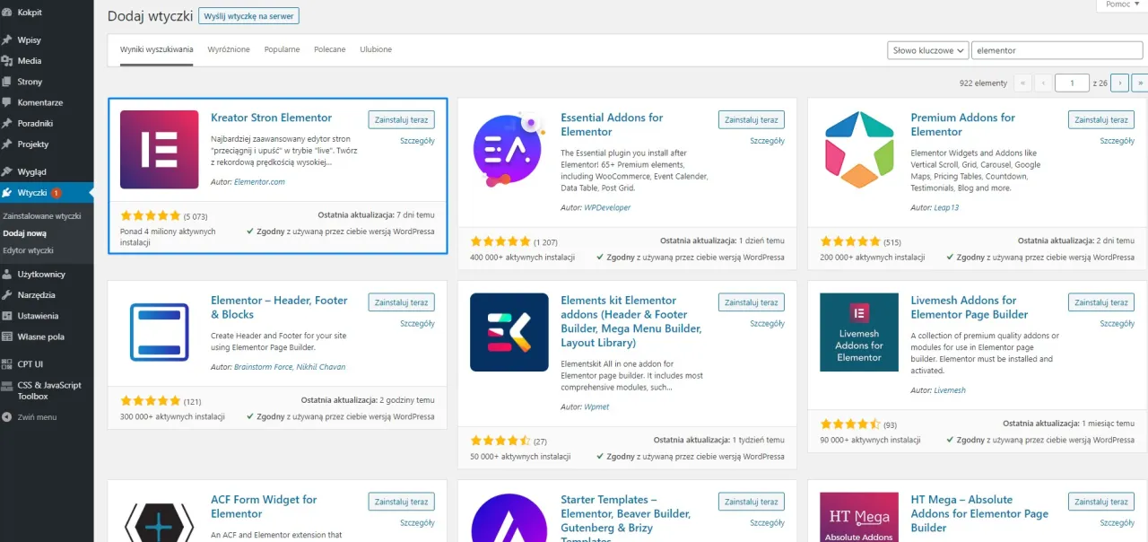The image size is (1148, 542).
Task: Open the Ustawienia settings menu item
Action: (x=38, y=316)
